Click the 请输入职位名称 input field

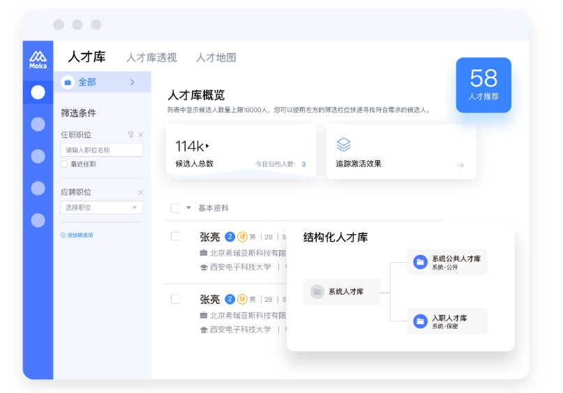pyautogui.click(x=102, y=150)
